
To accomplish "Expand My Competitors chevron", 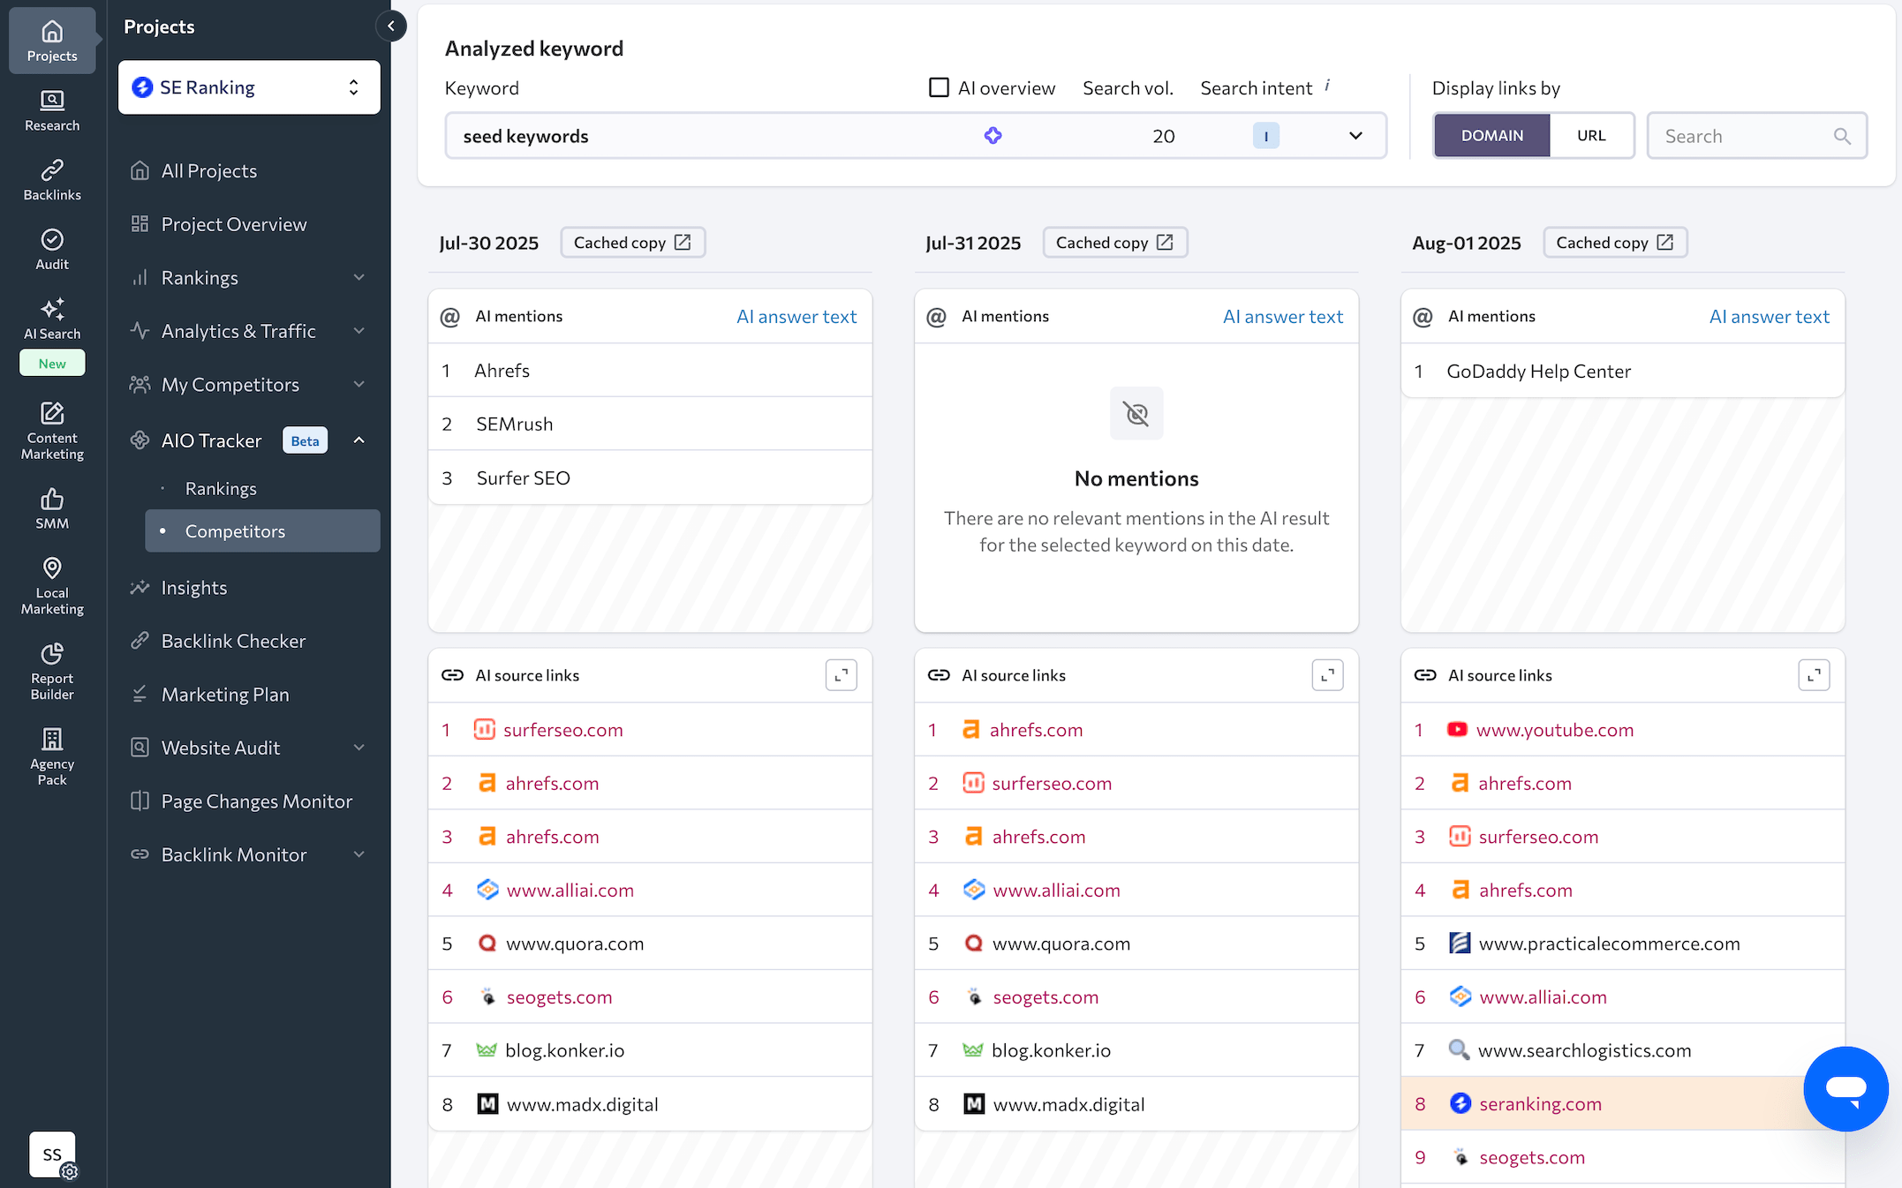I will pos(359,384).
